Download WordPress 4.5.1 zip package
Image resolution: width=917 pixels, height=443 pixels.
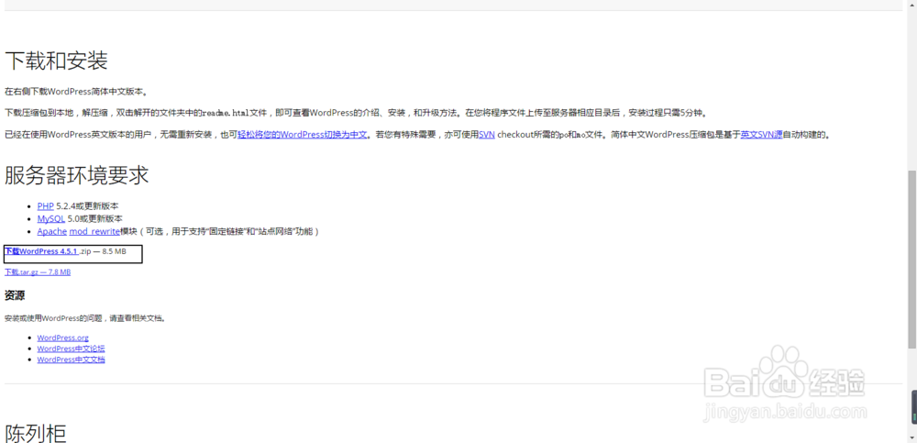(x=41, y=251)
